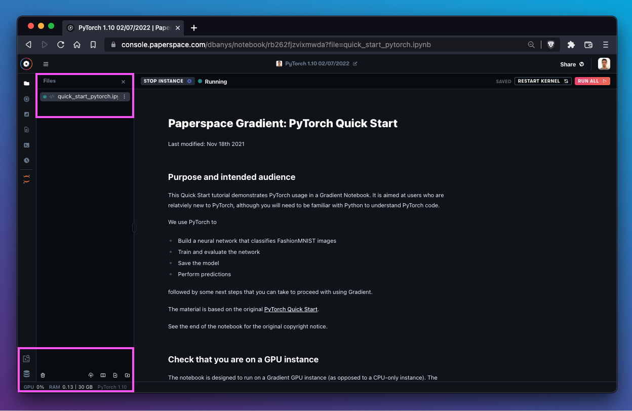
Task: Click the browser Home icon
Action: click(77, 45)
